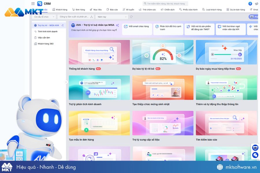Click the icon in Viết mô tả sản phẩm
Image resolution: width=260 pixels, height=173 pixels.
click(188, 27)
